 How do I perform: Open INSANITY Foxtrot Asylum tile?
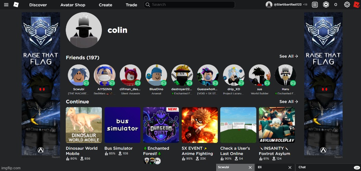tap(277, 125)
